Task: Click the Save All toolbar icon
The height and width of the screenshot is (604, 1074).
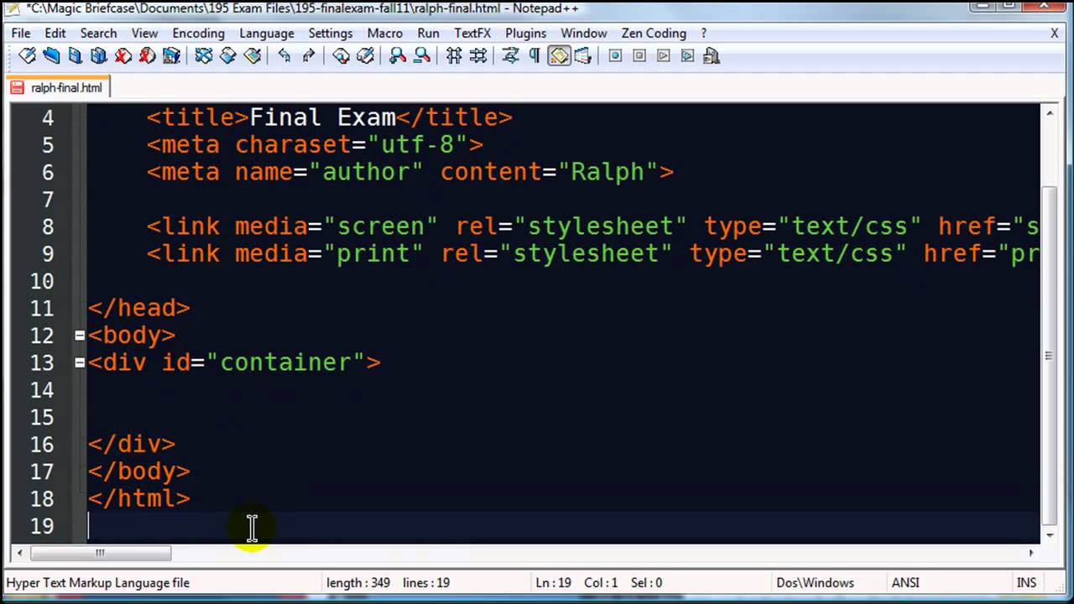Action: click(99, 56)
